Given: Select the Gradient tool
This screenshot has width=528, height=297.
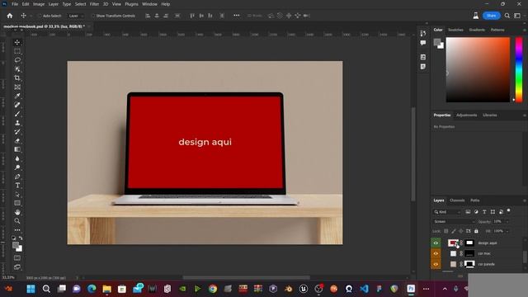Looking at the screenshot, I should (x=17, y=149).
